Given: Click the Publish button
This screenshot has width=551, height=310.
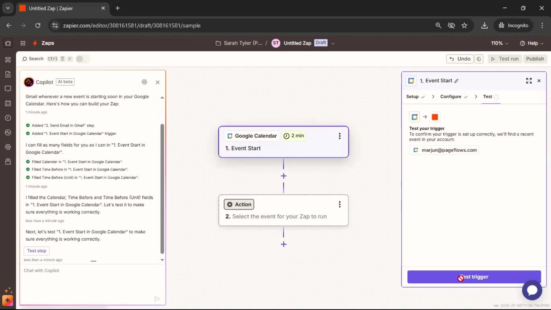Looking at the screenshot, I should (535, 59).
